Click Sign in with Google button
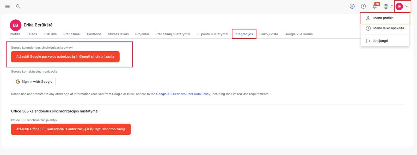 point(34,82)
